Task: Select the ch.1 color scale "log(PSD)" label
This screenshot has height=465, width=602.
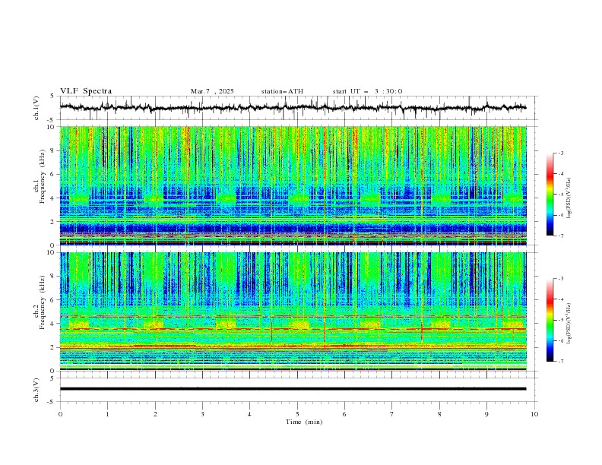Action: pyautogui.click(x=569, y=198)
